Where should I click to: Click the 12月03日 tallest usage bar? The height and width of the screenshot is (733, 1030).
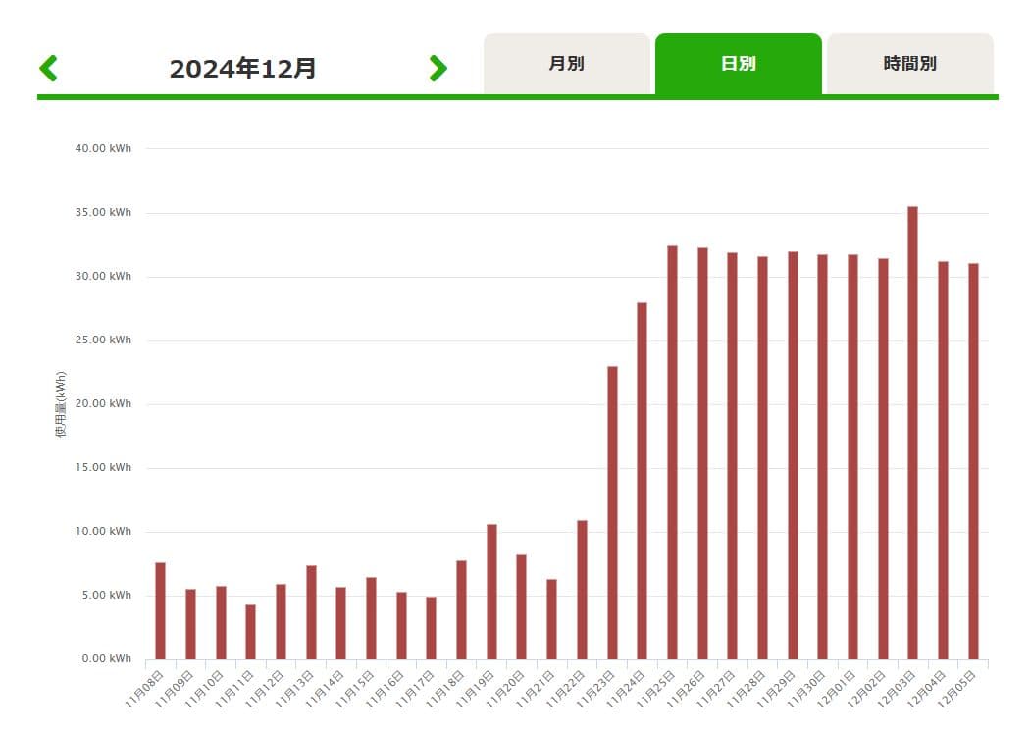(912, 432)
